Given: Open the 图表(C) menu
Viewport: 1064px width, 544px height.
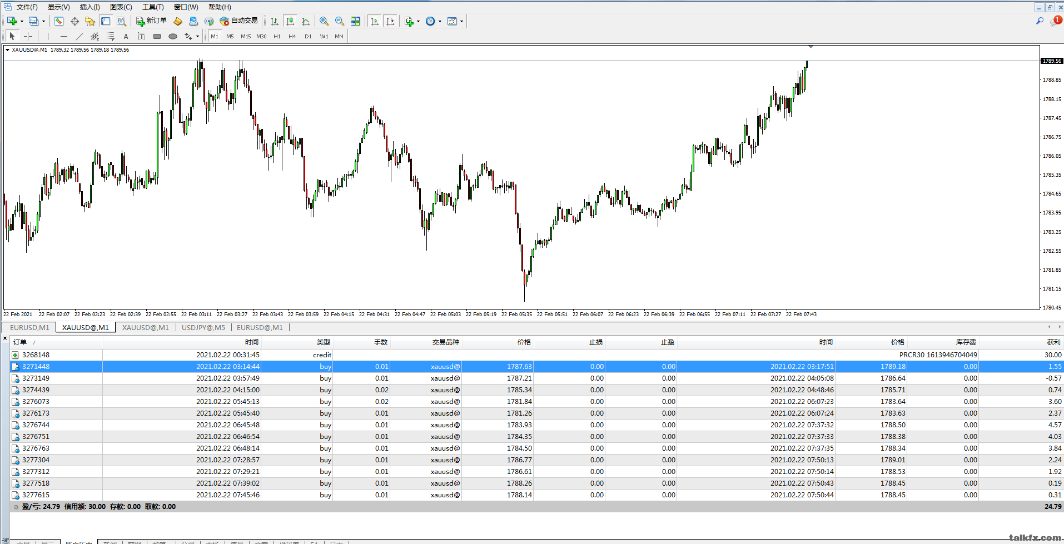Looking at the screenshot, I should tap(121, 7).
